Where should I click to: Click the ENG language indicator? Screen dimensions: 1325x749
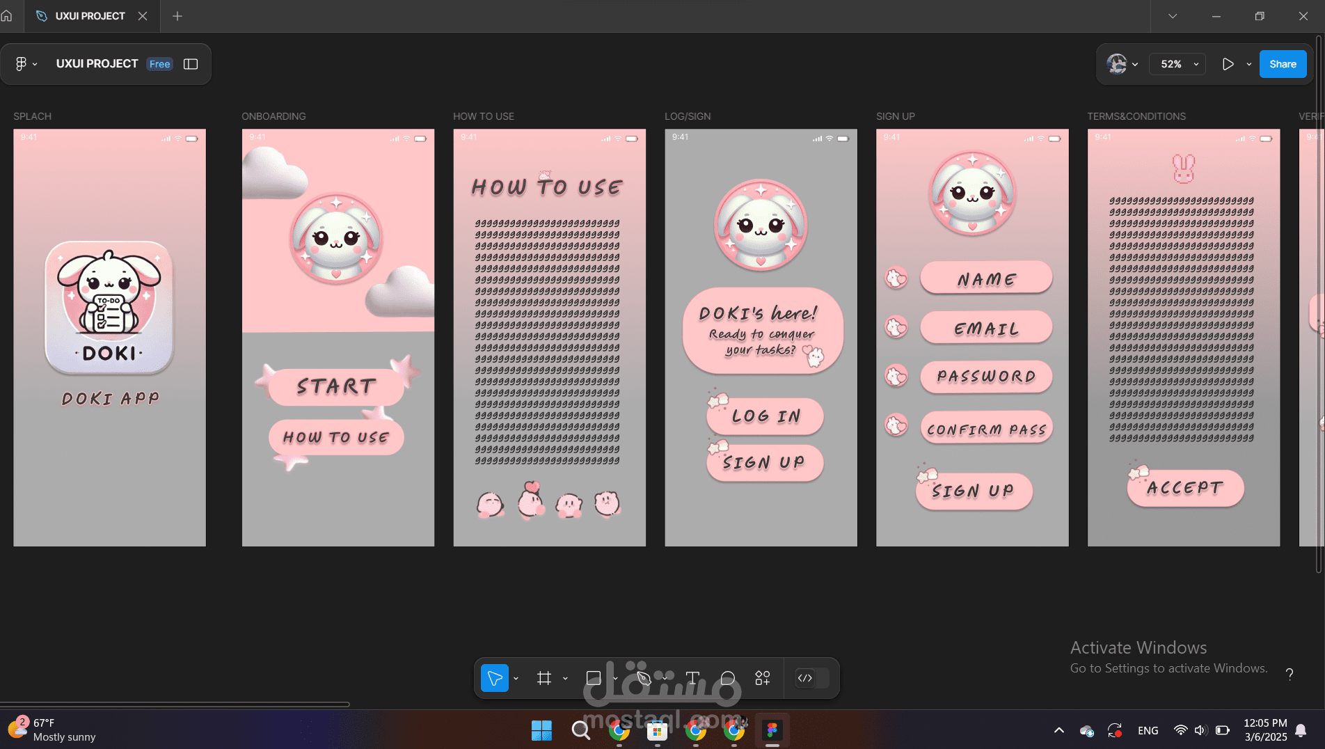tap(1148, 730)
